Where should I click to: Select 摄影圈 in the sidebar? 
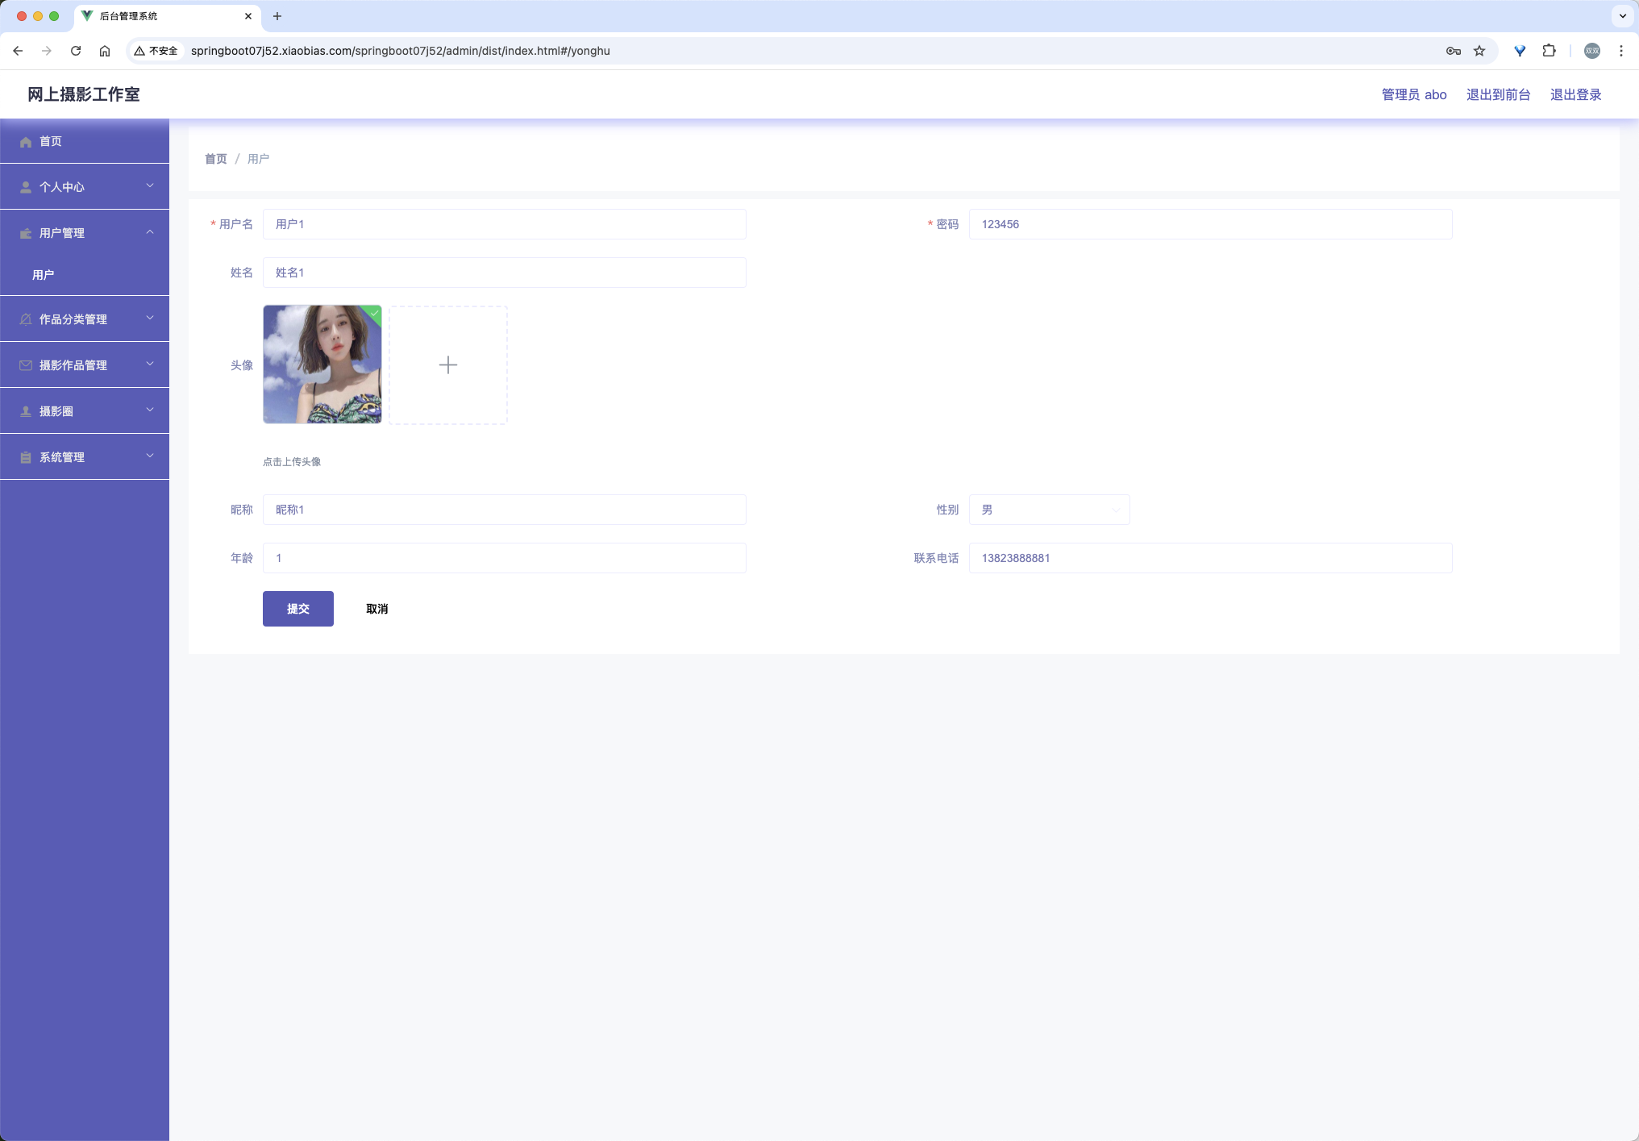pyautogui.click(x=85, y=411)
